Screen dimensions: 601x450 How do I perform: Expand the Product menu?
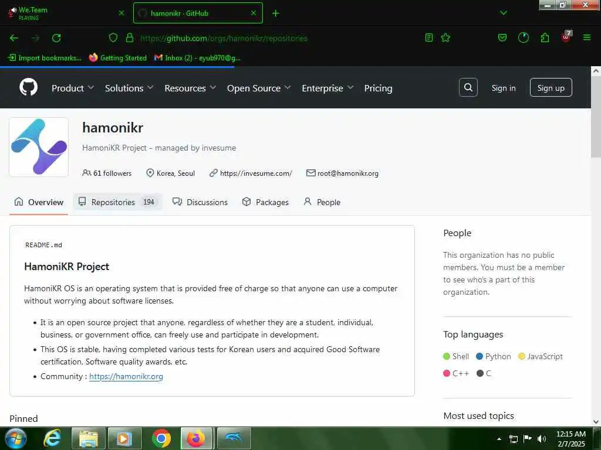pos(73,88)
